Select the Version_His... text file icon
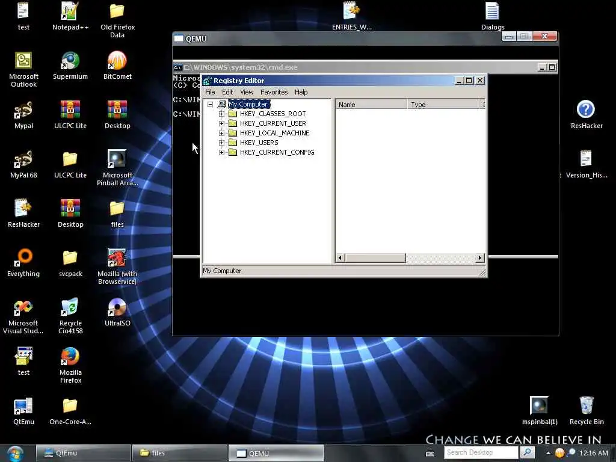 point(586,164)
